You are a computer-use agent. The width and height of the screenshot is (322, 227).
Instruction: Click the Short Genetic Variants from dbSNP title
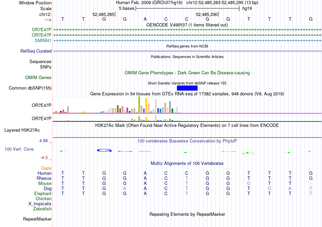[187, 83]
